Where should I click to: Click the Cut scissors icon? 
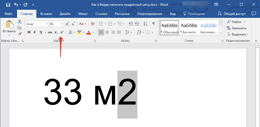(x=20, y=22)
